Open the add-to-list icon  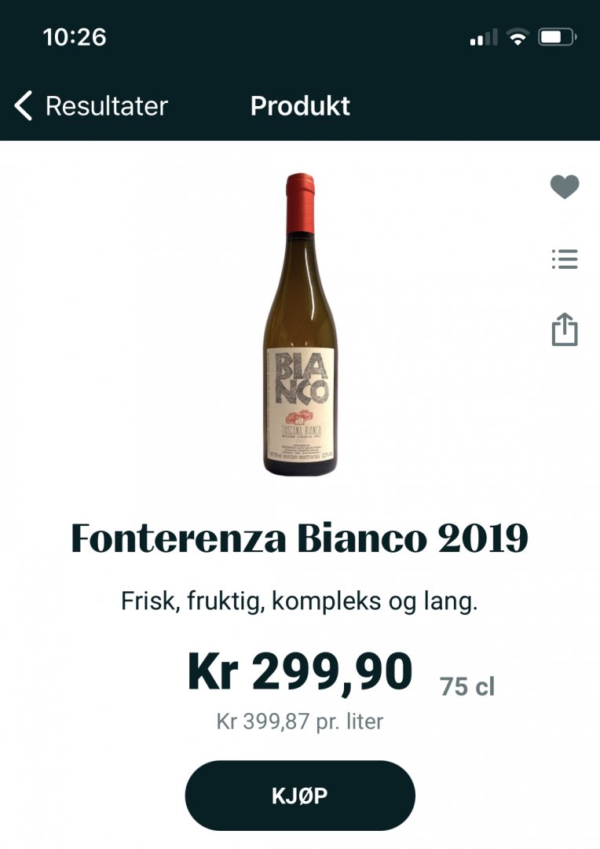565,259
